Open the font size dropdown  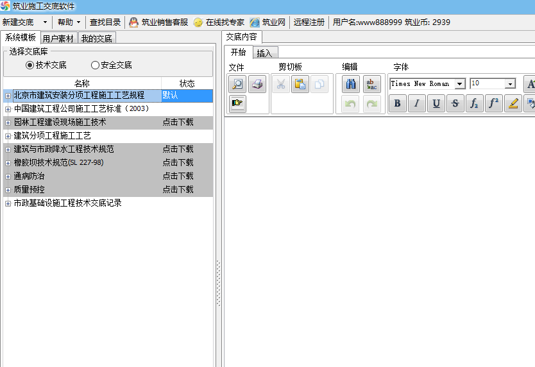coord(511,84)
